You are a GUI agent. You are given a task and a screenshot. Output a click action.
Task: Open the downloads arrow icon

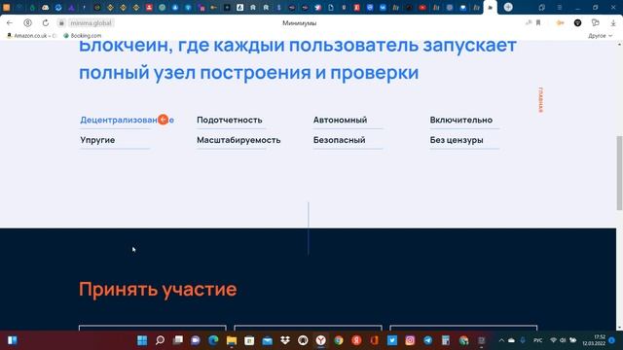click(x=613, y=23)
